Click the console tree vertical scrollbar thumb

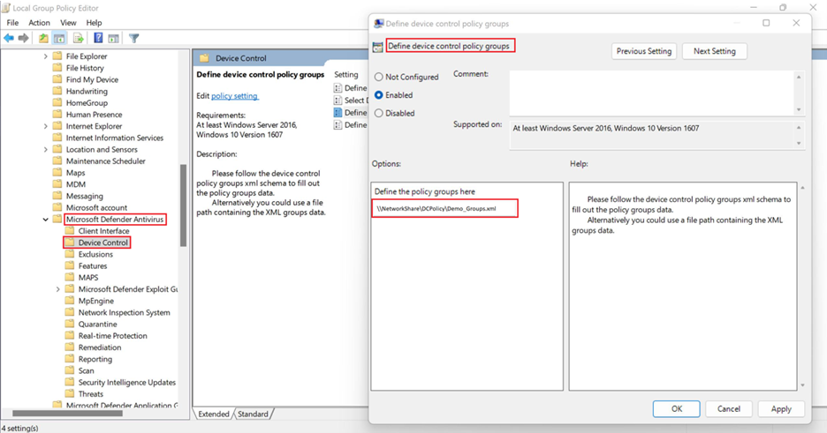pos(183,205)
